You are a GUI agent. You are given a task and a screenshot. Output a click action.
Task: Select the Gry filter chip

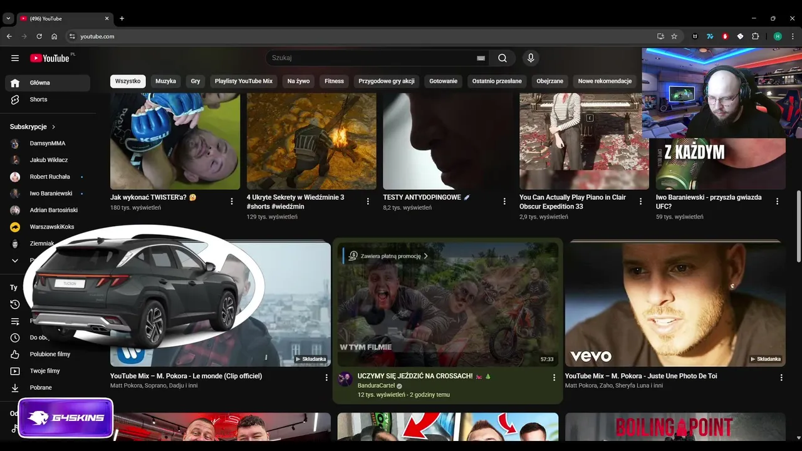[195, 81]
